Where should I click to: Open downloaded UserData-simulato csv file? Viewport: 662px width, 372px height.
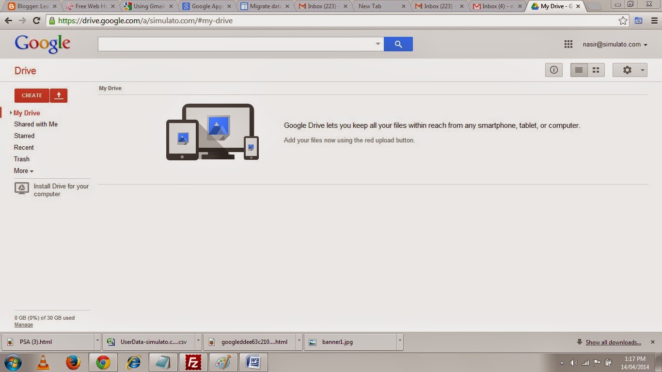149,342
